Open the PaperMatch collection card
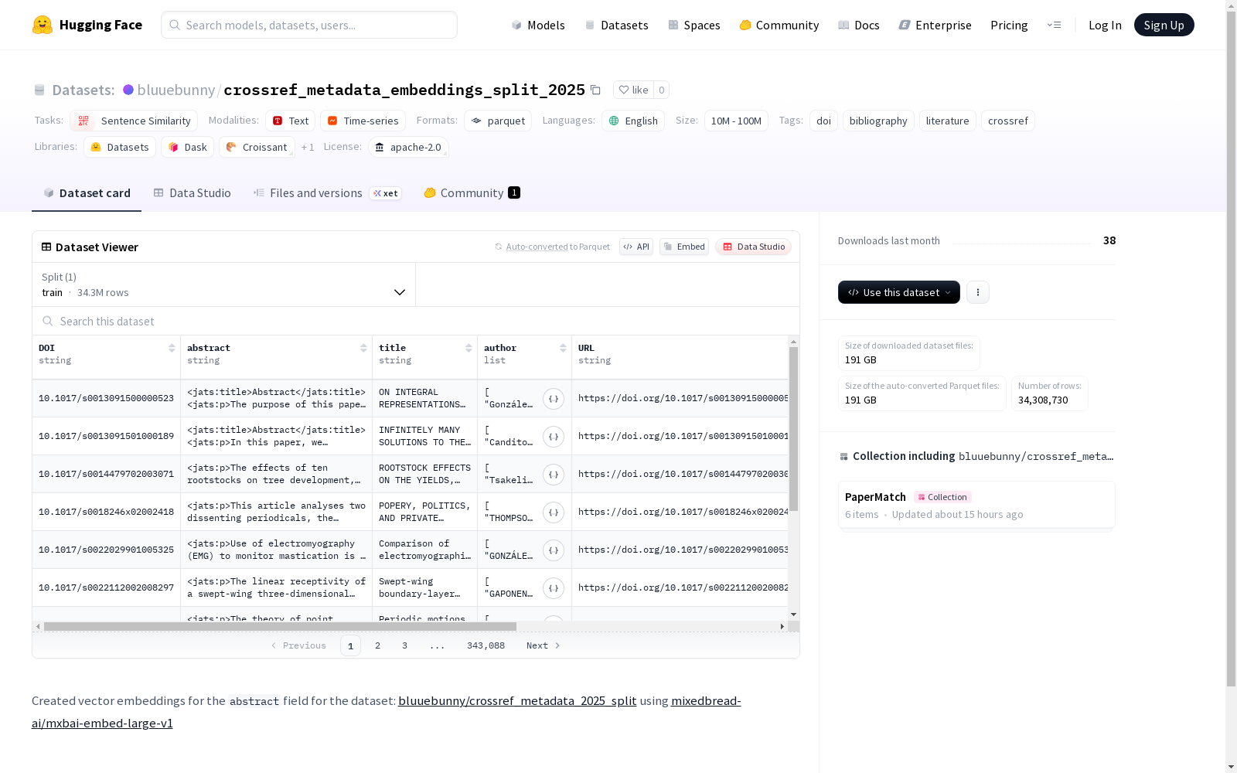The width and height of the screenshot is (1237, 773). click(976, 505)
